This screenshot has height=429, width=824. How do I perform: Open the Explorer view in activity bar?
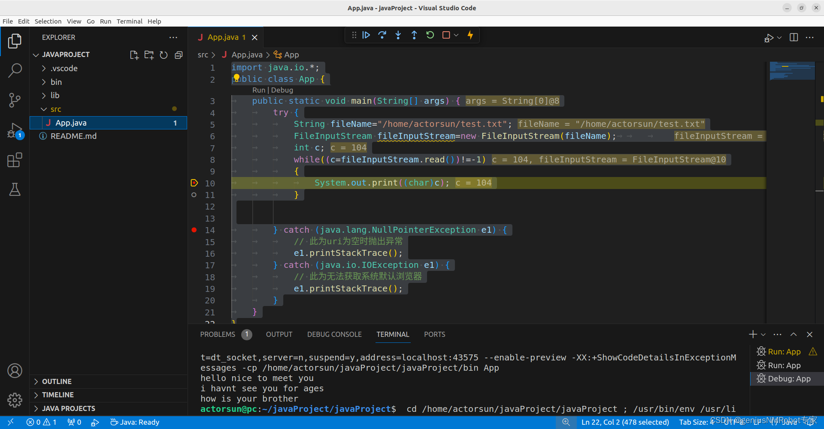pos(15,41)
